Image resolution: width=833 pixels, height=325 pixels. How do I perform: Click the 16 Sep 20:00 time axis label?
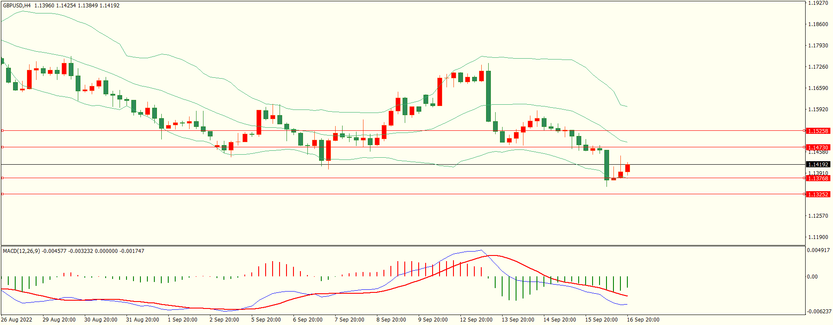643,320
